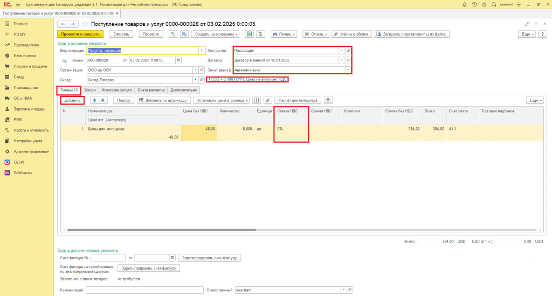
Task: Open the notifications bell in title bar
Action: tap(464, 4)
